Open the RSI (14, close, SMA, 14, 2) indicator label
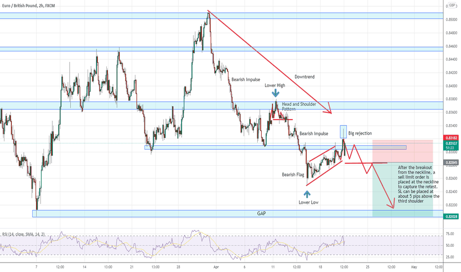 coord(24,234)
